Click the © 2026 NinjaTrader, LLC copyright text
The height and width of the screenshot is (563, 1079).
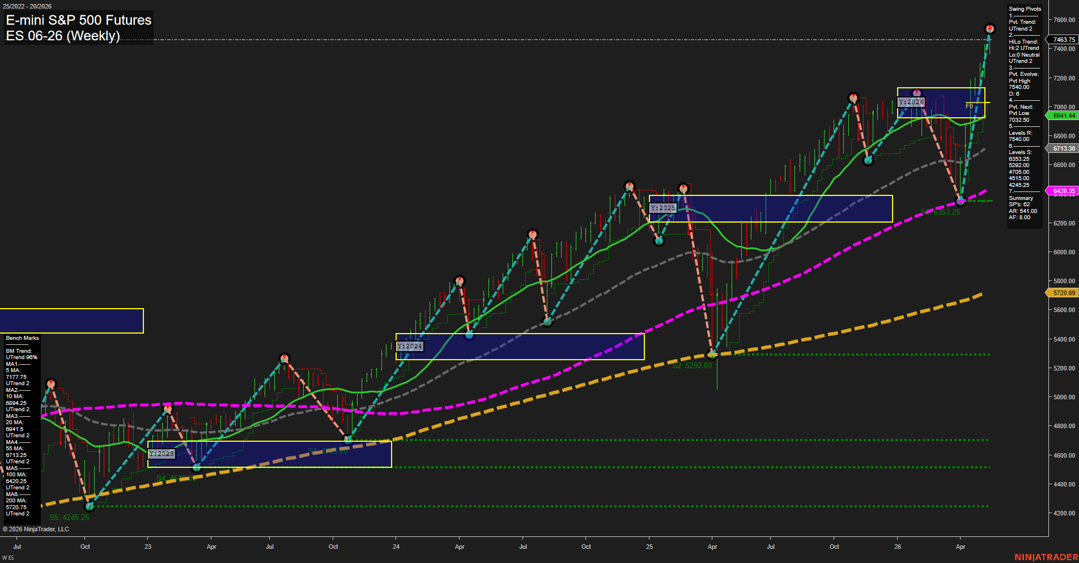coord(36,529)
